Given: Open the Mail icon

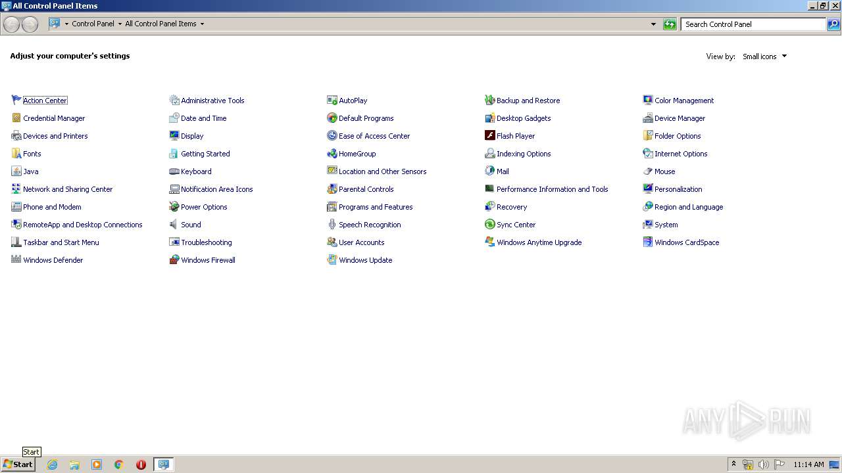Looking at the screenshot, I should click(x=490, y=171).
